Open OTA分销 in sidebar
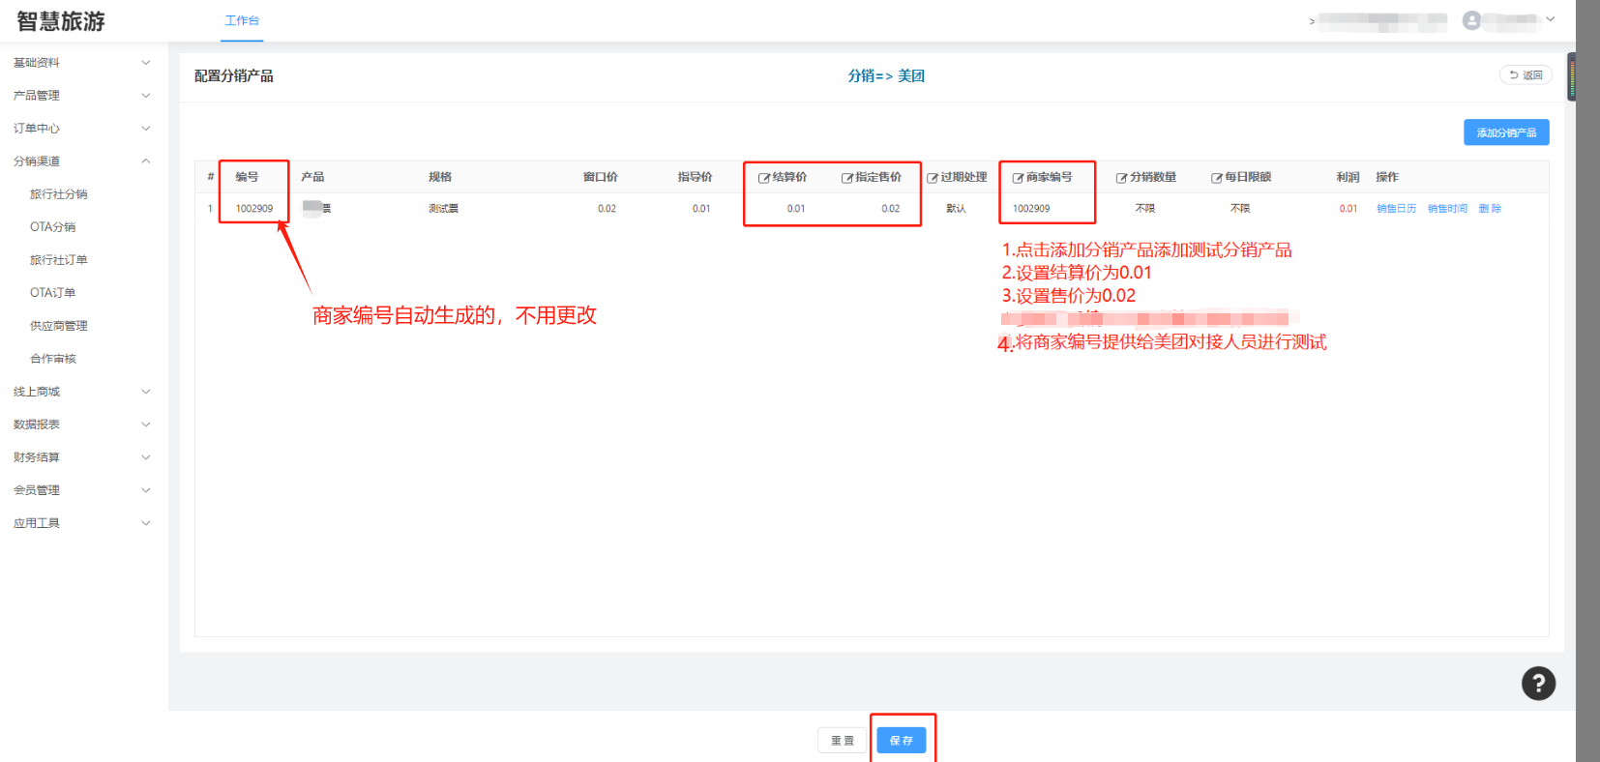The width and height of the screenshot is (1600, 762). point(53,227)
